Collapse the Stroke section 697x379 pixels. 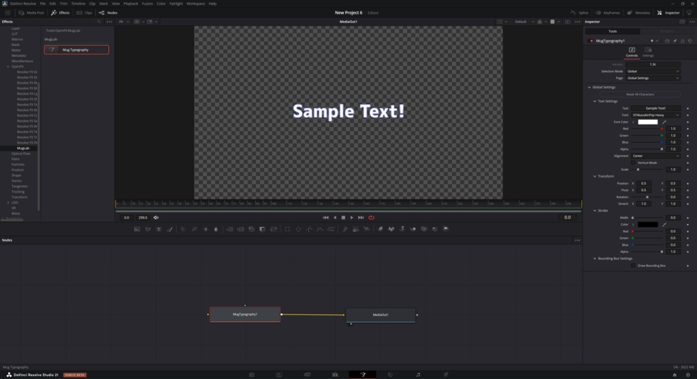coord(595,211)
